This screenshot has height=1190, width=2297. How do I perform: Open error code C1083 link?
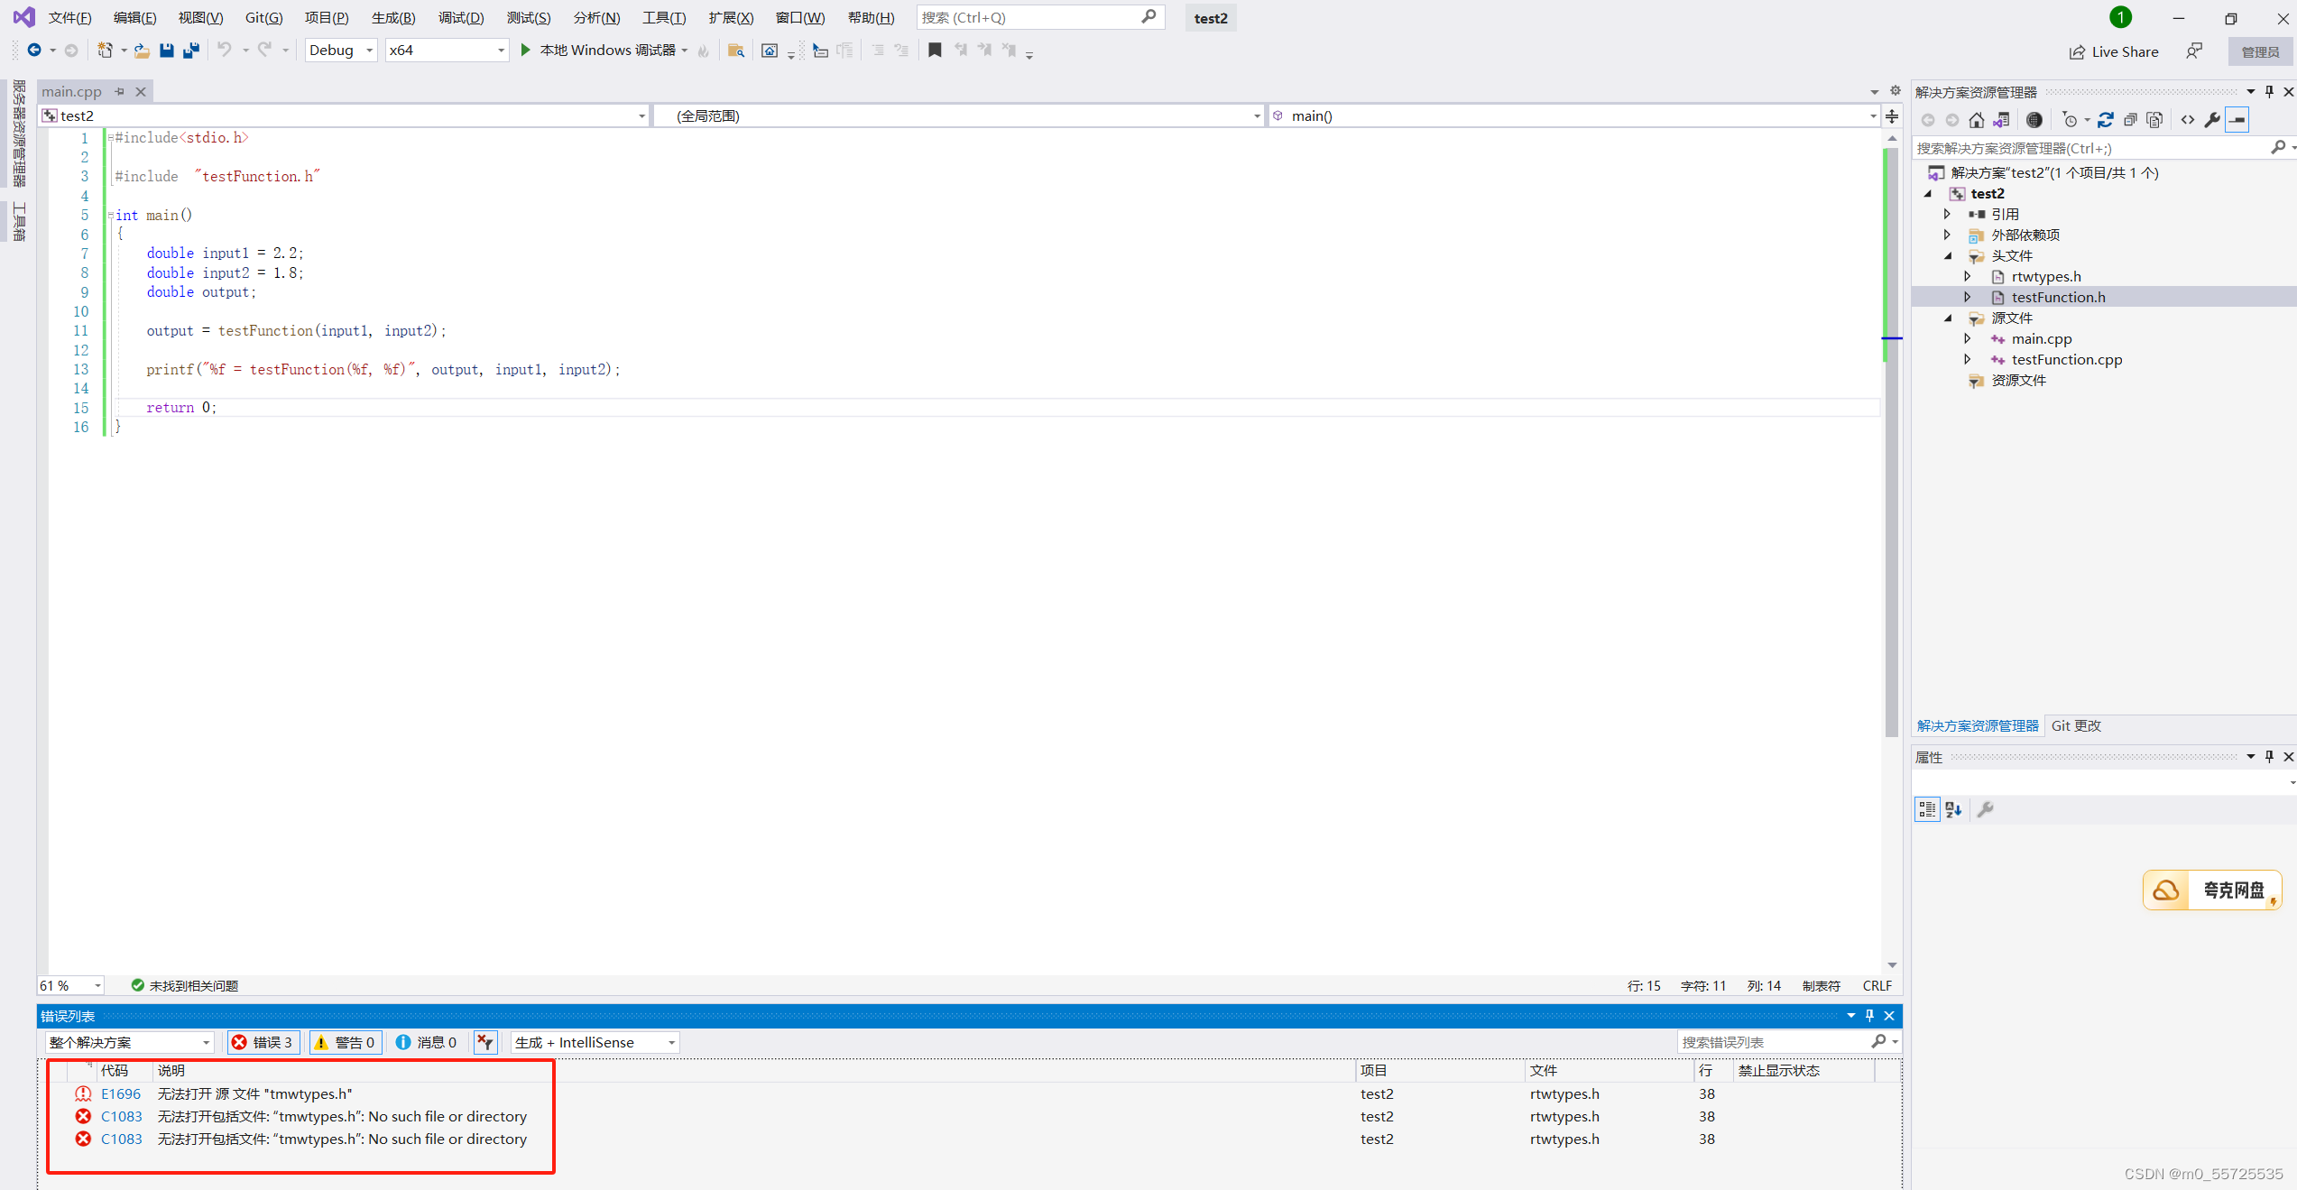click(121, 1116)
